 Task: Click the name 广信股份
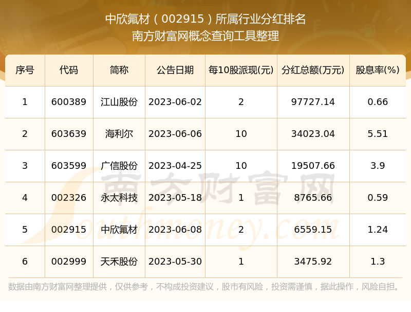(x=119, y=166)
